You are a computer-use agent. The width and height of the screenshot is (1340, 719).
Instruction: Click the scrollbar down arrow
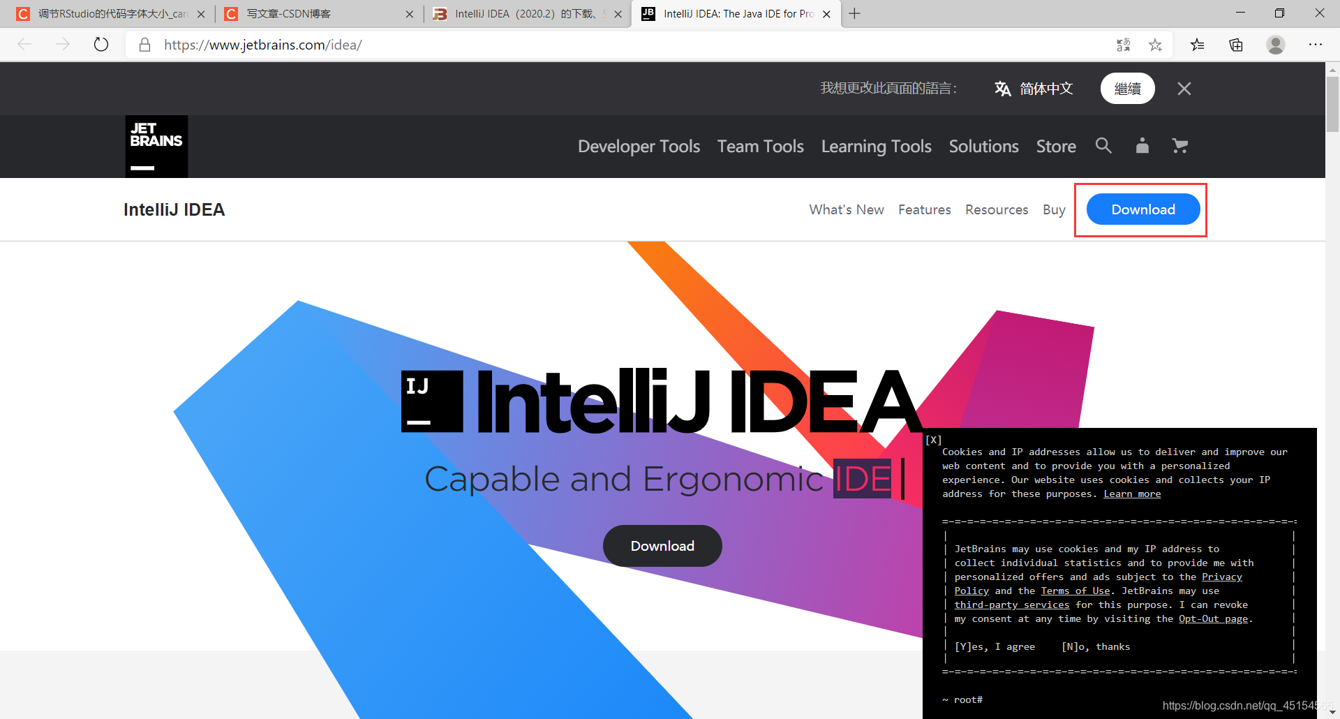[1332, 712]
